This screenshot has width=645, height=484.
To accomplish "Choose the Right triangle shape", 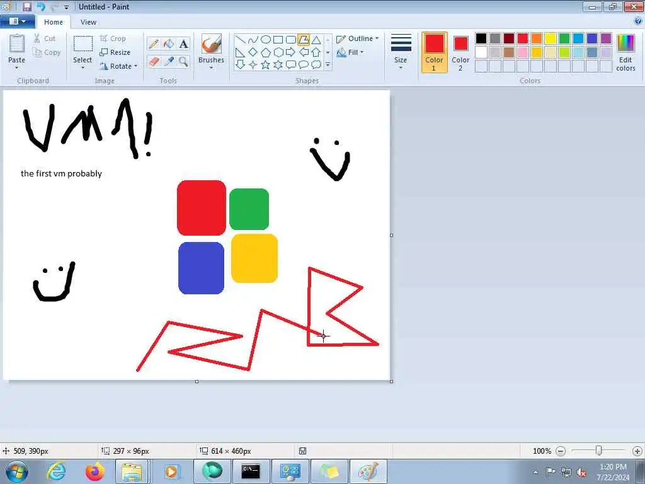I will [x=240, y=52].
